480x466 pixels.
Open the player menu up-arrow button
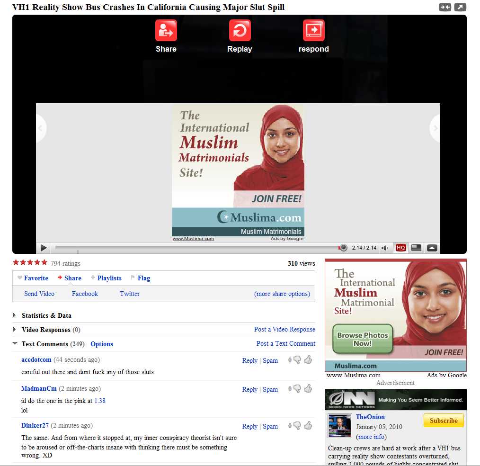tap(432, 248)
